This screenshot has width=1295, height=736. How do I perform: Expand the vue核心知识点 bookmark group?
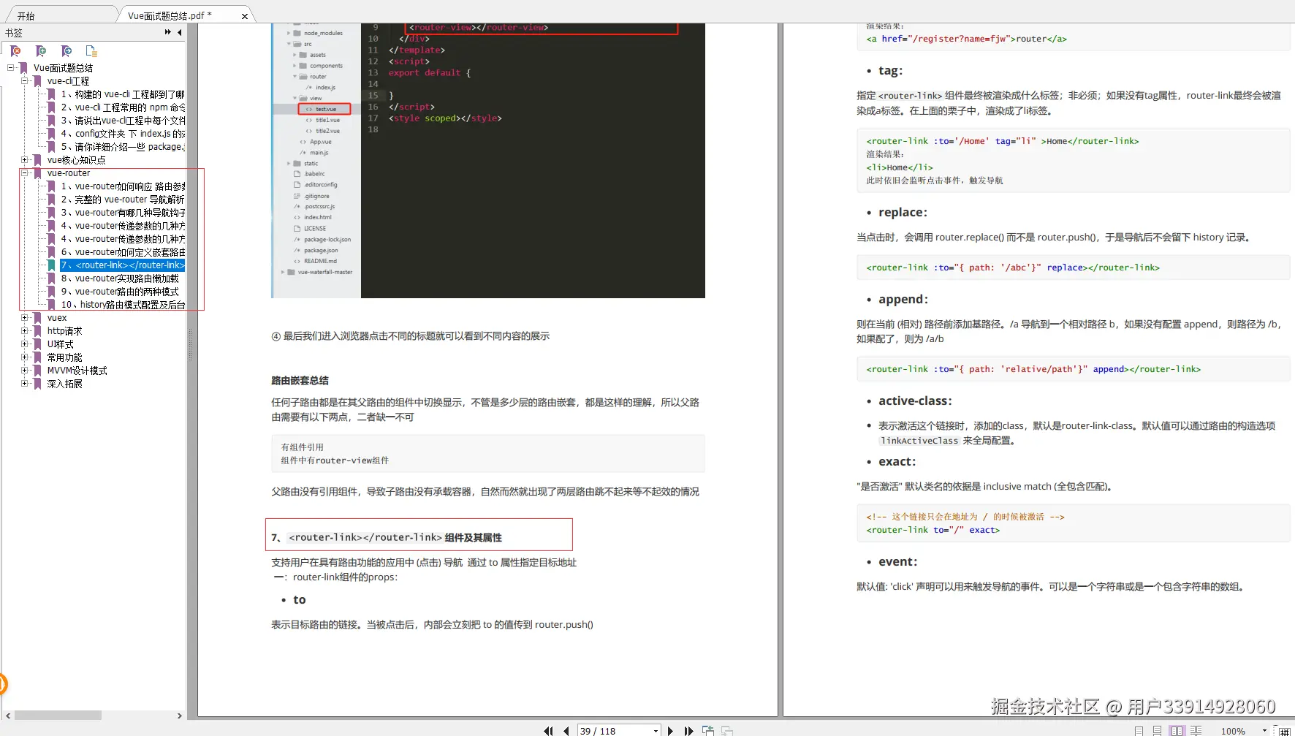coord(24,160)
